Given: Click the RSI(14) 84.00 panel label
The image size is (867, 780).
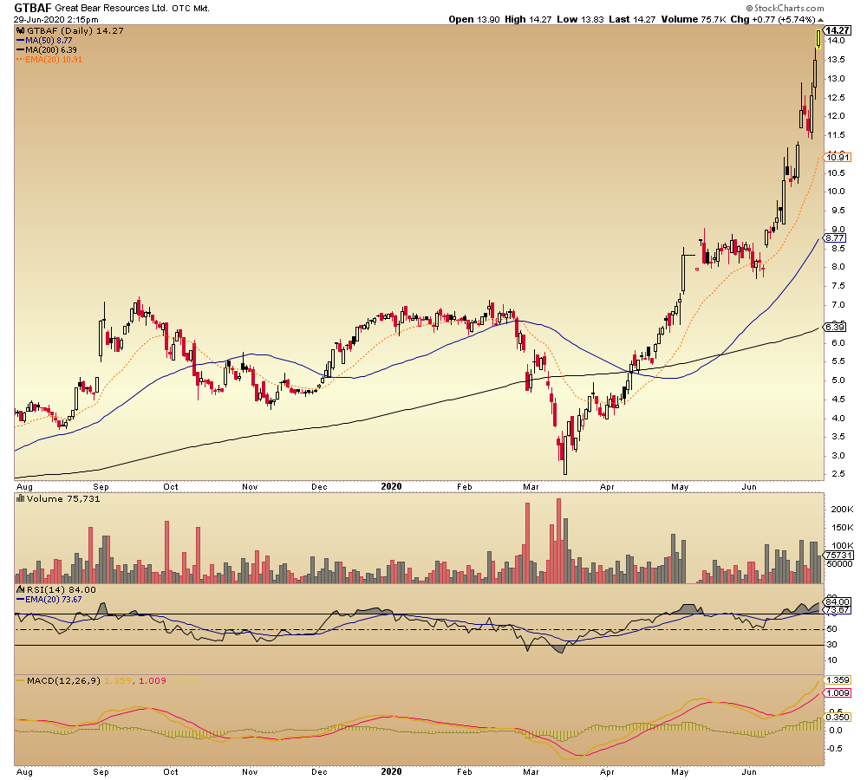Looking at the screenshot, I should [62, 590].
